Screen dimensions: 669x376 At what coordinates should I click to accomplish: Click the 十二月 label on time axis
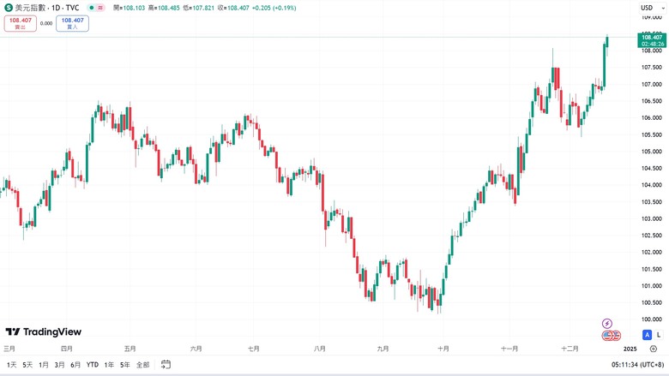click(570, 349)
